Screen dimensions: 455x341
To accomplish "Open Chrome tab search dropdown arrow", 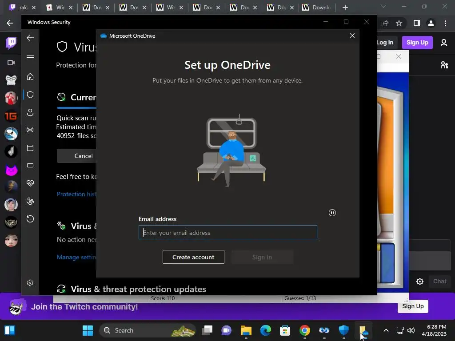I will point(383,6).
